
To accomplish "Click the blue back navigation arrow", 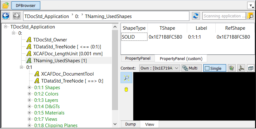I will (6, 16).
